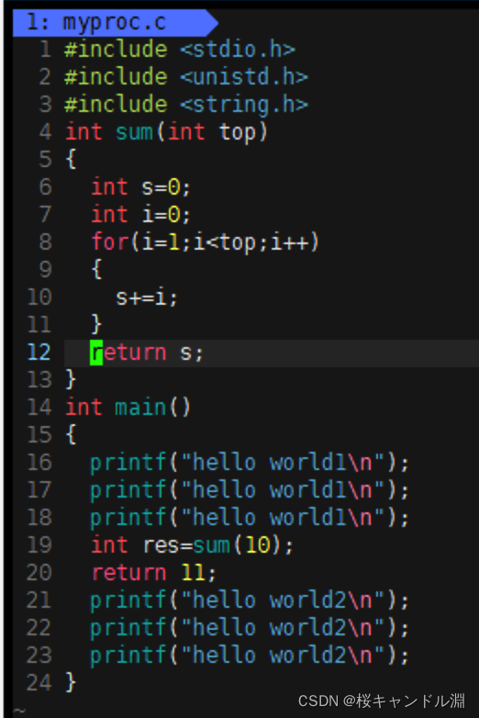Click on 'int main()' declaration
This screenshot has height=718, width=479.
(x=128, y=408)
